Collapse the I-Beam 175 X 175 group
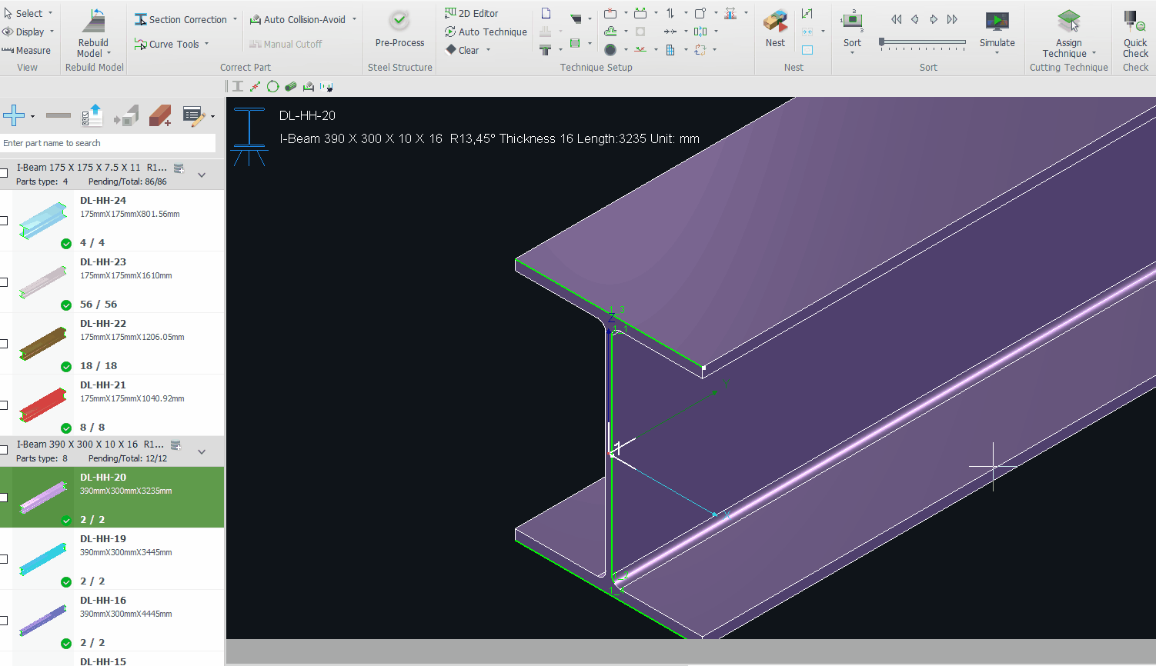The height and width of the screenshot is (666, 1156). pyautogui.click(x=202, y=175)
